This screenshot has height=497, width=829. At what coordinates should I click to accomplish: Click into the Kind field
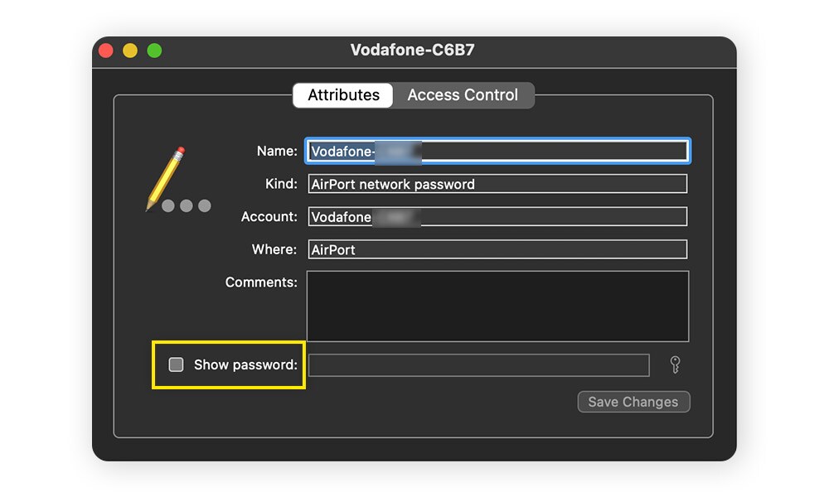[x=497, y=184]
